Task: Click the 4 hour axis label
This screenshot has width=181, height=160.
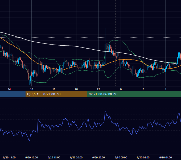Action: coord(166,89)
